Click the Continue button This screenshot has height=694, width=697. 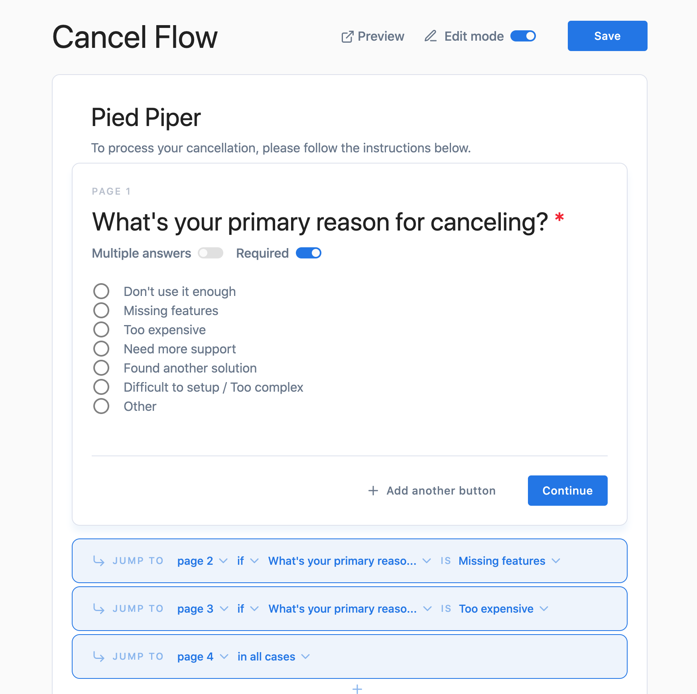(567, 491)
